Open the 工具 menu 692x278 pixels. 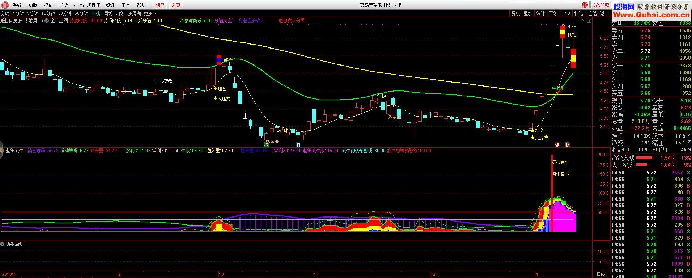(x=126, y=5)
